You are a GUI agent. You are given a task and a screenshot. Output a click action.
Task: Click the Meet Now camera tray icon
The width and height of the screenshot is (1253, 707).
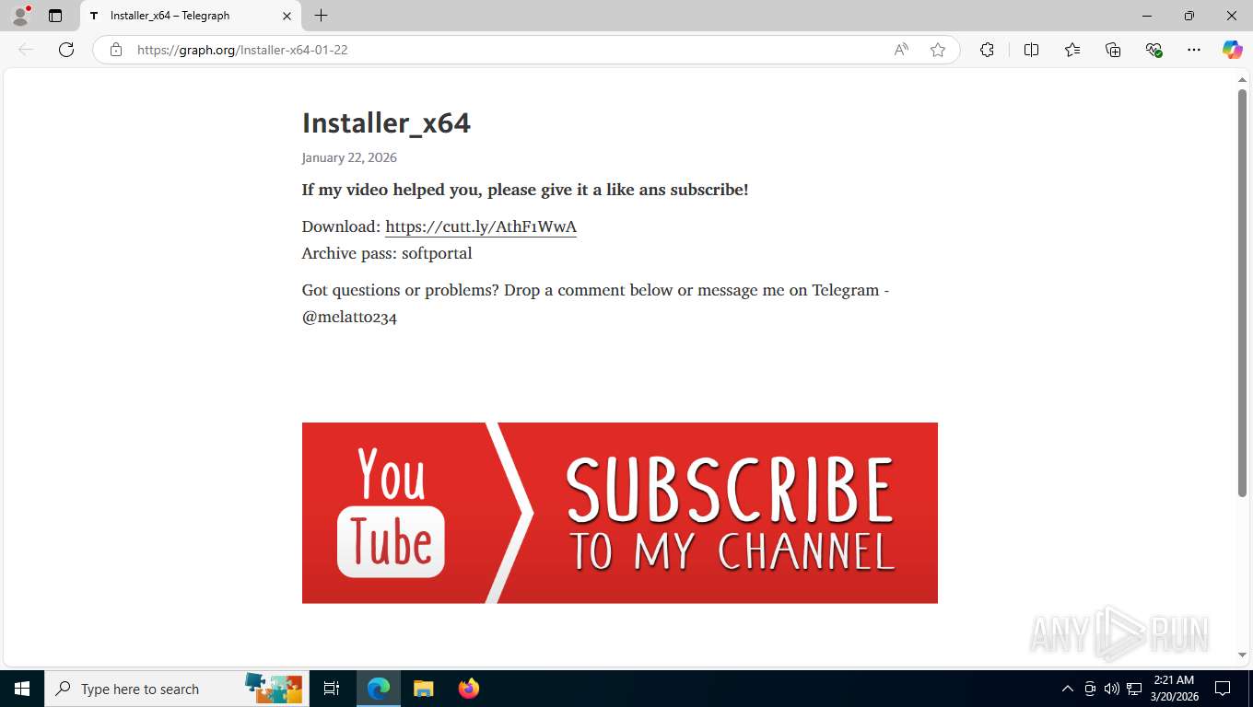click(x=1089, y=689)
